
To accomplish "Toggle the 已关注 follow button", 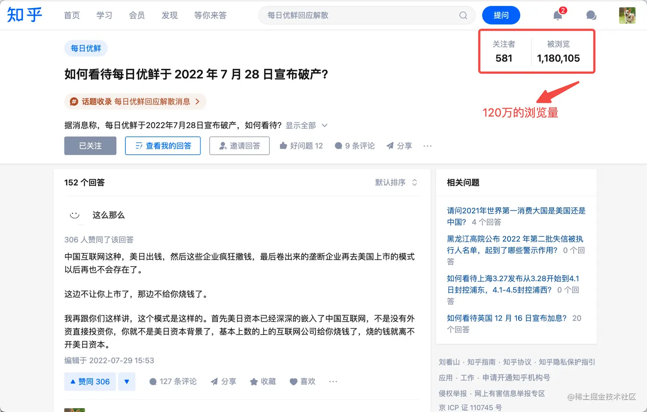I will pyautogui.click(x=90, y=146).
